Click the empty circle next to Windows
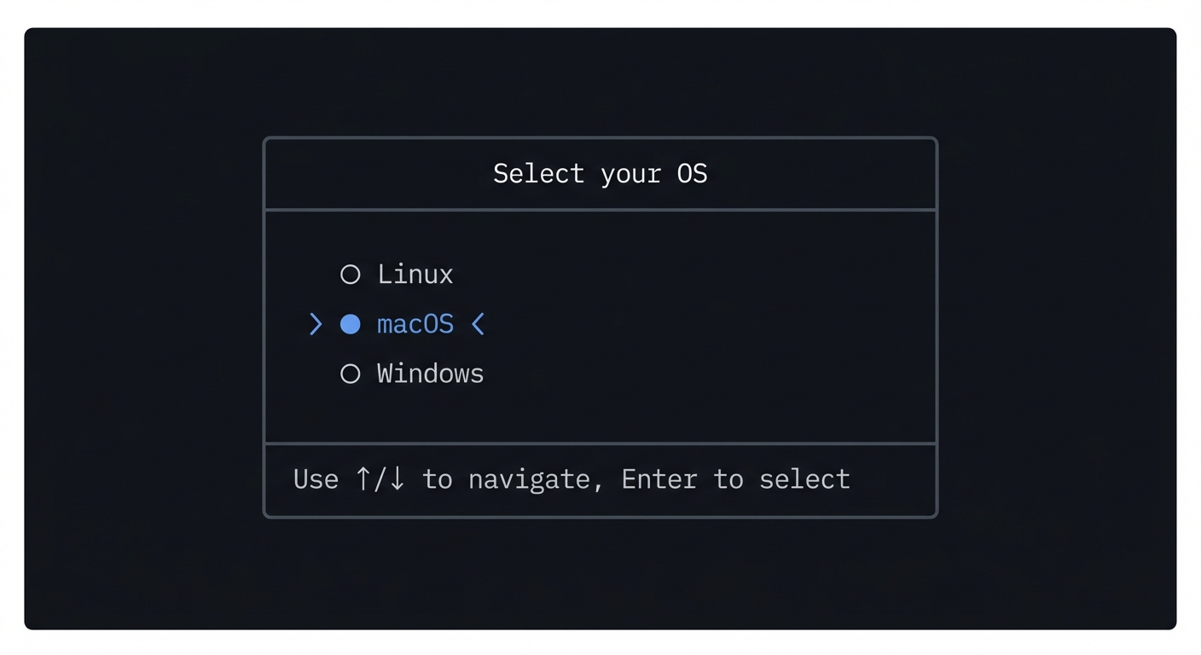 [350, 374]
